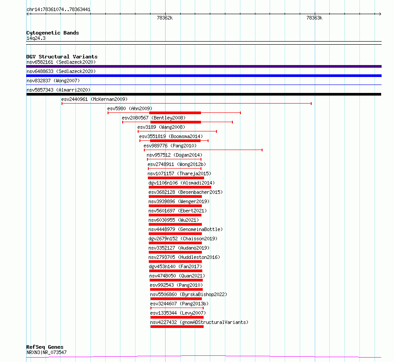Open variant esv3682128 (Besenbacher2015)
394x362 pixels.
pyautogui.click(x=185, y=192)
